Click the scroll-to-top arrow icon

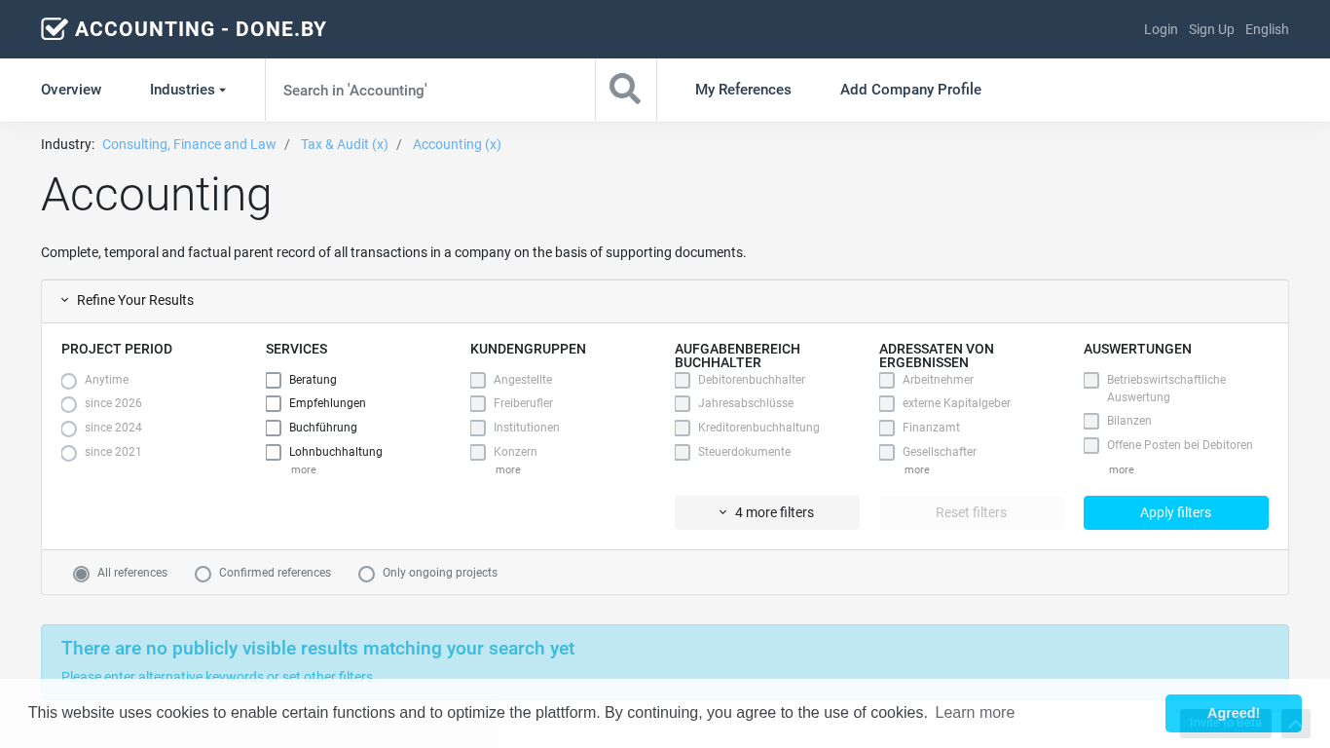pyautogui.click(x=1295, y=724)
